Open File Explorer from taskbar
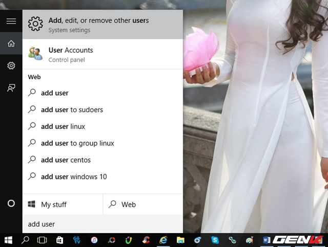 coord(180,240)
